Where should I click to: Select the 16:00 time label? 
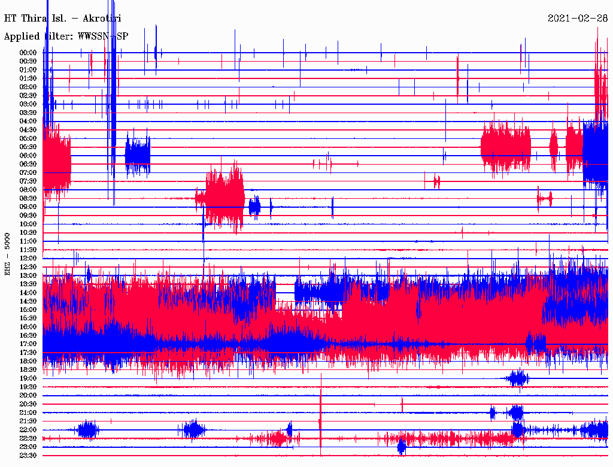pos(28,327)
